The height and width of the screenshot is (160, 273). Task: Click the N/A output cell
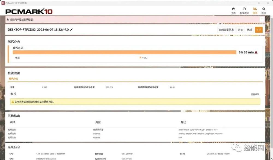180,138
